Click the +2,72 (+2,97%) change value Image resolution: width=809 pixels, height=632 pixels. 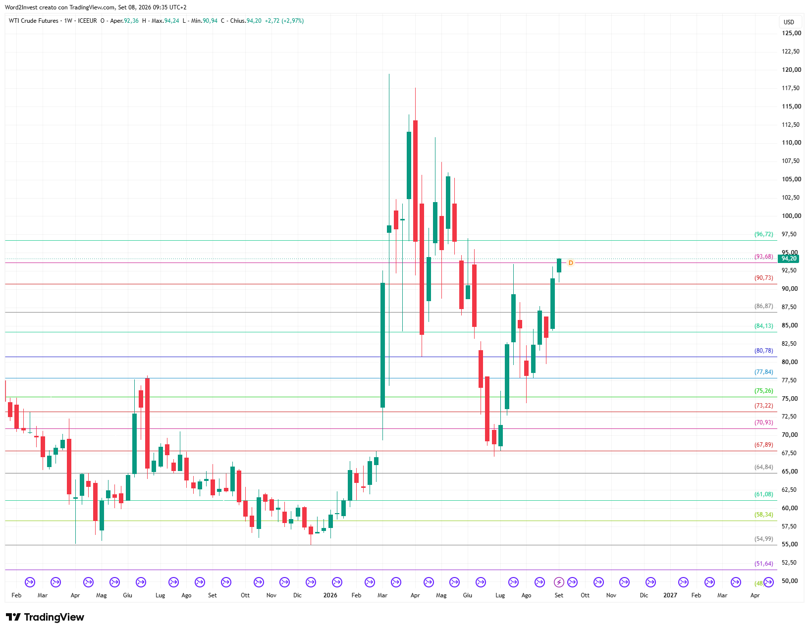284,21
